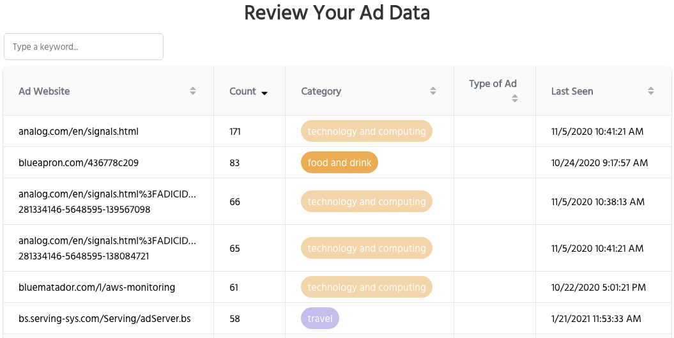Click the analog.com entry ending 138084721
Image resolution: width=674 pixels, height=338 pixels.
point(107,249)
